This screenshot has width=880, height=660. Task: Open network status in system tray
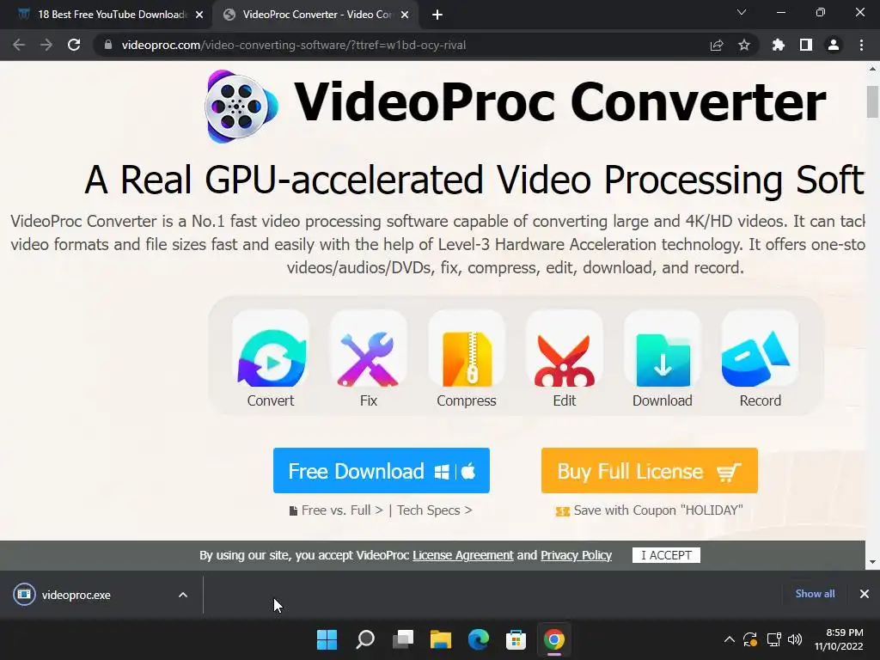click(x=774, y=639)
